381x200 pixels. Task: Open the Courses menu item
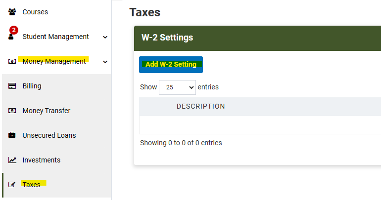tap(35, 12)
